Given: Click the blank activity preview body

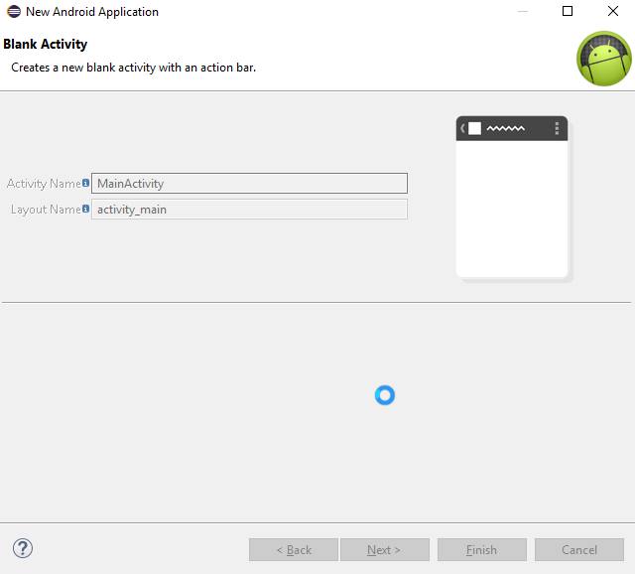Looking at the screenshot, I should click(x=512, y=209).
